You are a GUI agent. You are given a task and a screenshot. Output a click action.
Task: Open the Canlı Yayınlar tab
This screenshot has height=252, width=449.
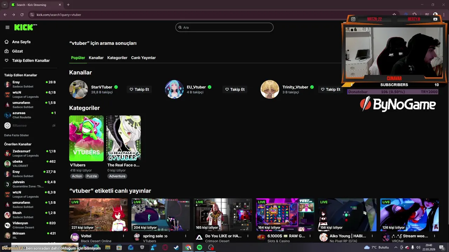pos(143,58)
